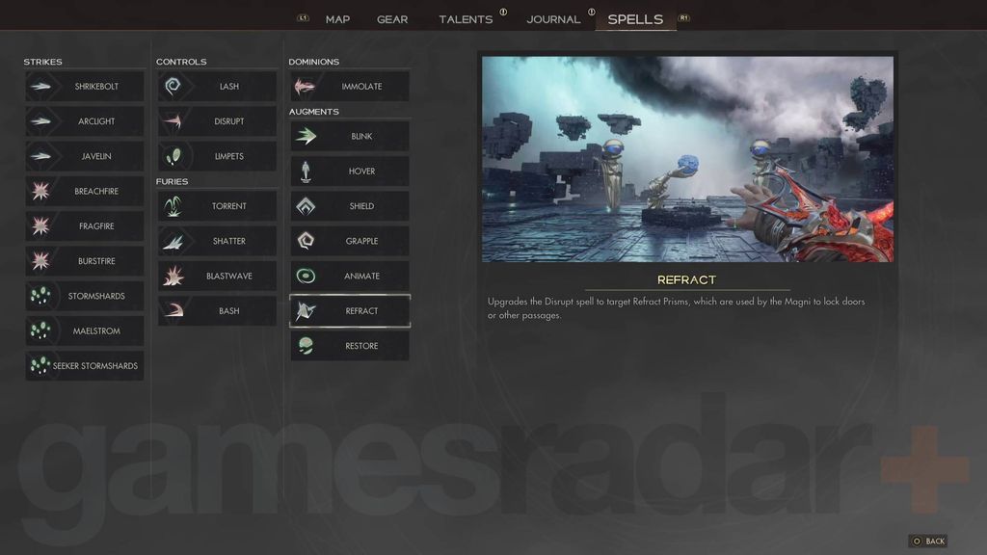Select the Lash spiral icon

click(x=173, y=86)
